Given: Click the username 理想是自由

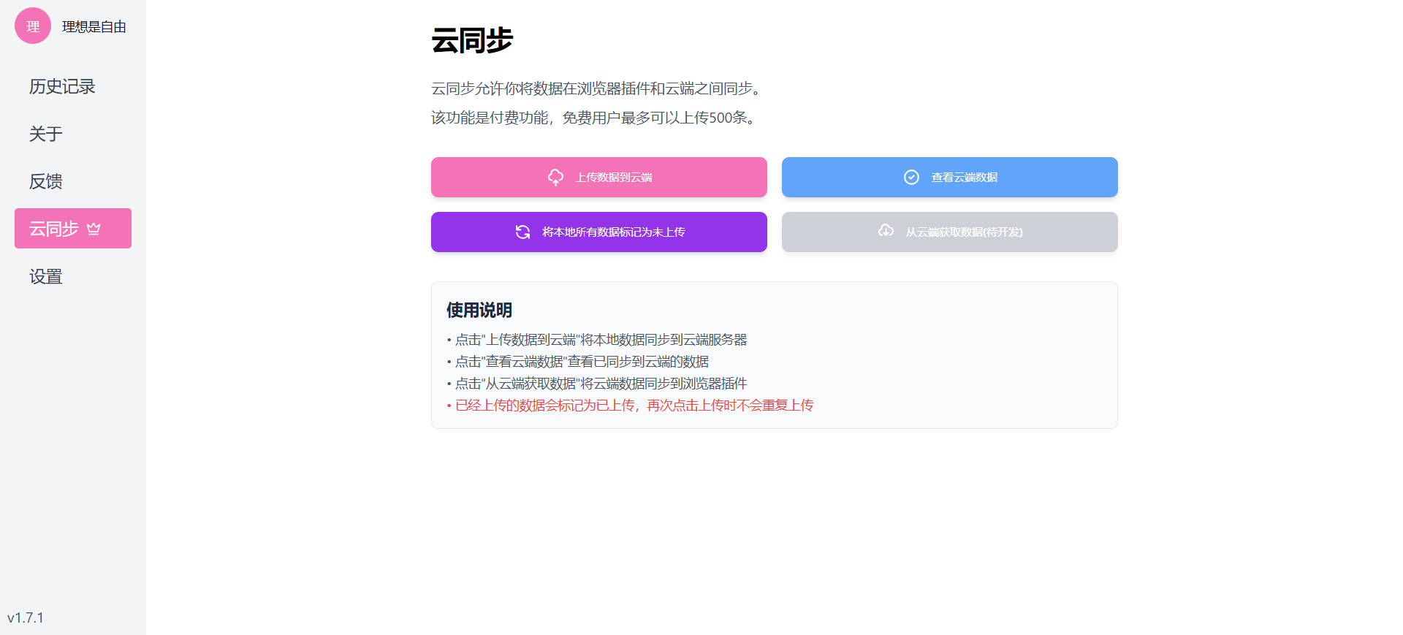Looking at the screenshot, I should coord(94,27).
